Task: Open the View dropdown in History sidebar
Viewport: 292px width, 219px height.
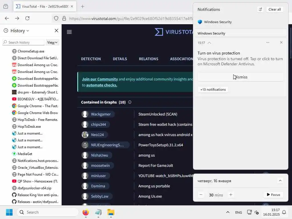Action: coord(52,42)
